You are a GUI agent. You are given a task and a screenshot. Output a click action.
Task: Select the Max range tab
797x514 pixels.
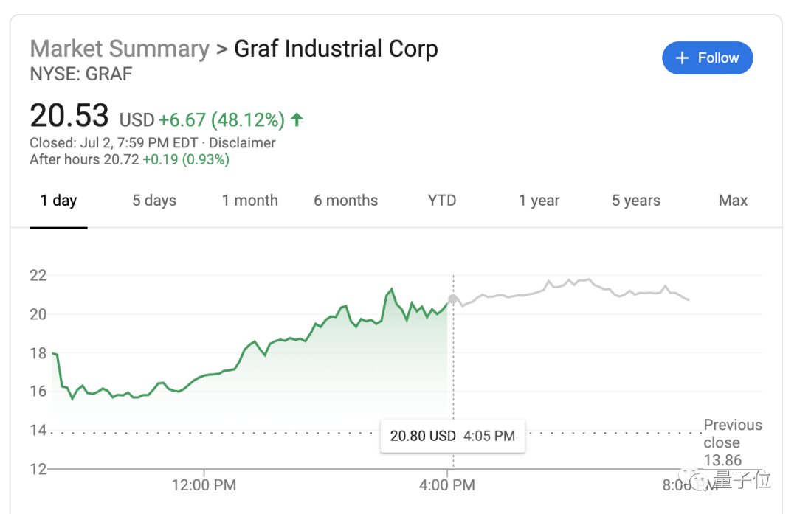click(733, 201)
